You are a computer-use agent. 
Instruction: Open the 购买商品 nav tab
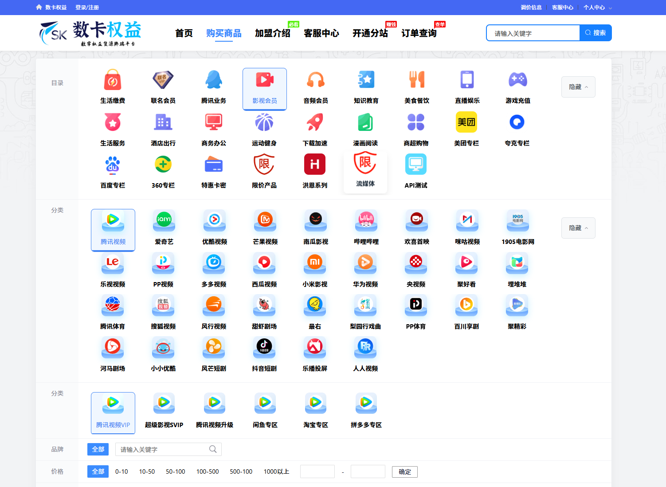pyautogui.click(x=224, y=33)
